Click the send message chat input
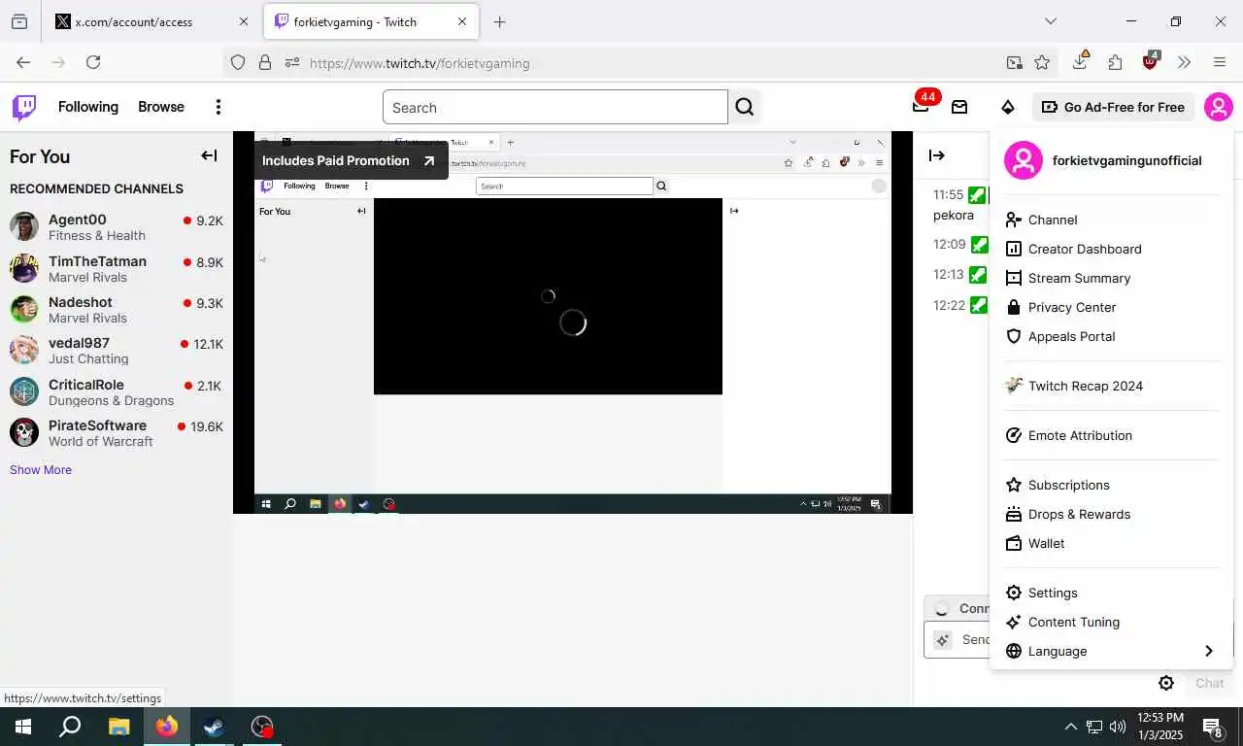This screenshot has width=1243, height=746. click(x=957, y=639)
